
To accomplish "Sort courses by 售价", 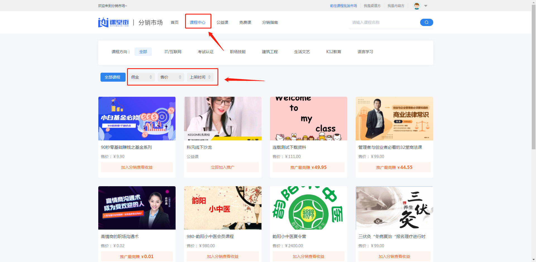I will pos(171,77).
